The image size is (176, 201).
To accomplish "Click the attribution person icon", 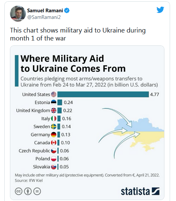I will coord(28,191).
